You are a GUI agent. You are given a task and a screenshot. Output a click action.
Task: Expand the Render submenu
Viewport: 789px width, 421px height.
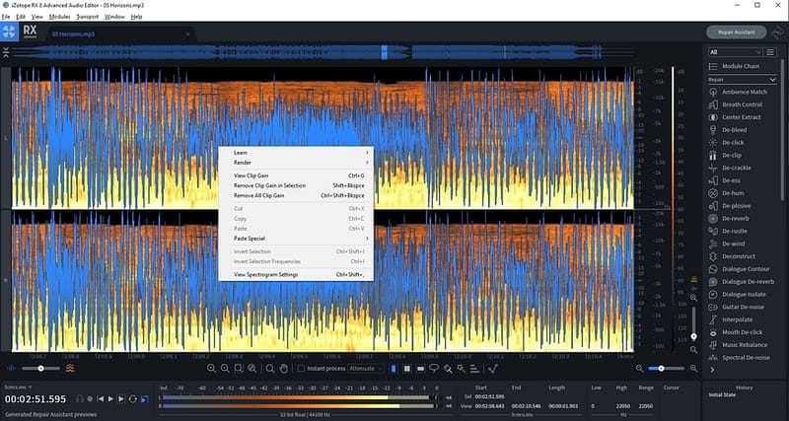[x=296, y=163]
